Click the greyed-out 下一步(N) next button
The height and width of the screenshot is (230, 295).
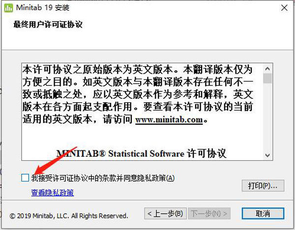pyautogui.click(x=209, y=213)
